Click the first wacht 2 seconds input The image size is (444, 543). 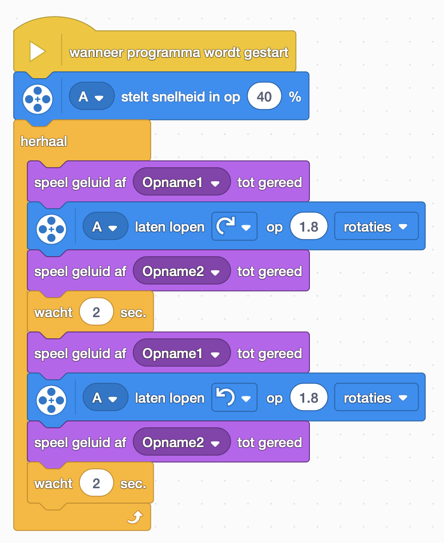coord(96,311)
